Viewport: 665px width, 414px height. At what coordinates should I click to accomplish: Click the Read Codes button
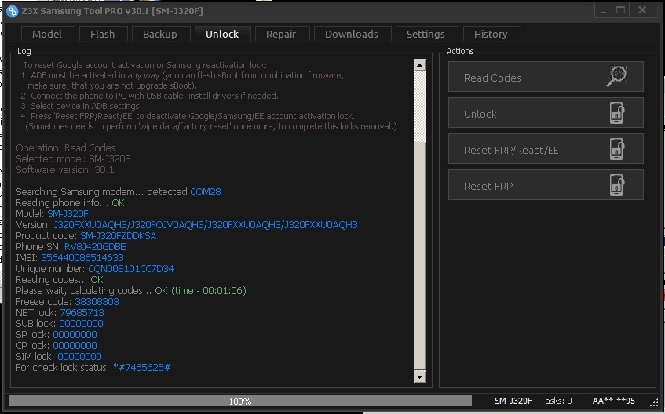pyautogui.click(x=546, y=77)
